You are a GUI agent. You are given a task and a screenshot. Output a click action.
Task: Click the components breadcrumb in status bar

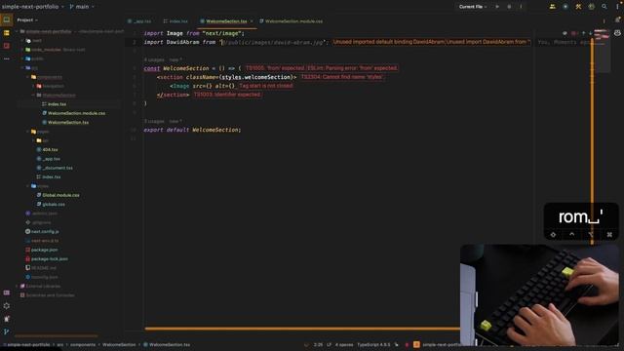[83, 344]
